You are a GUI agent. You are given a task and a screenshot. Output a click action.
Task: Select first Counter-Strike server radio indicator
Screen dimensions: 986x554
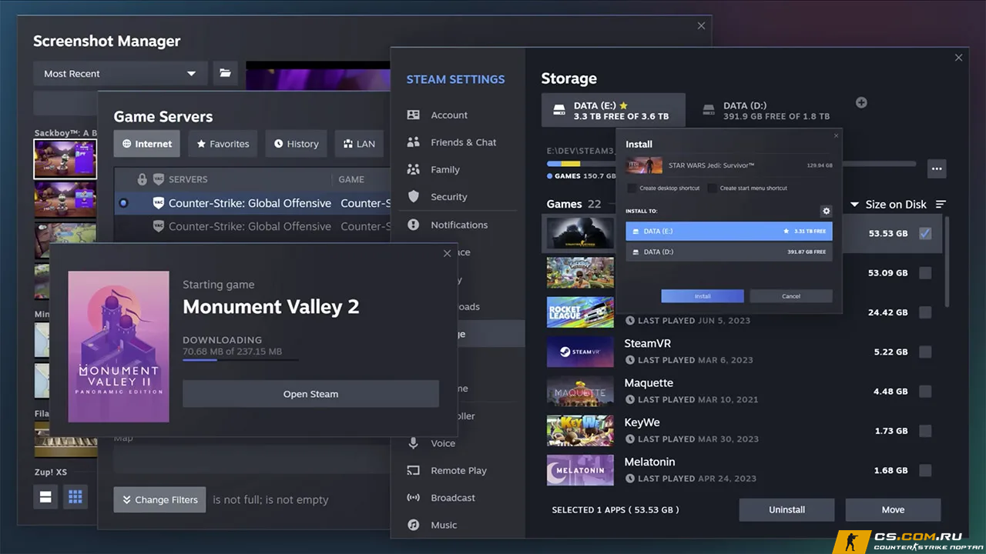point(123,203)
